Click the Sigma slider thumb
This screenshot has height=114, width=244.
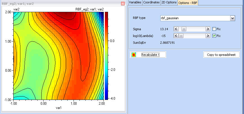pos(184,29)
